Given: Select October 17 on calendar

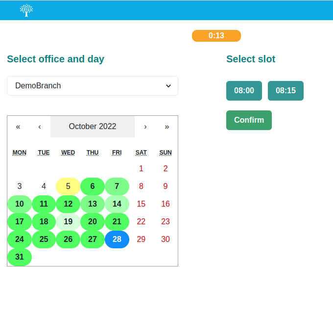Looking at the screenshot, I should (20, 221).
